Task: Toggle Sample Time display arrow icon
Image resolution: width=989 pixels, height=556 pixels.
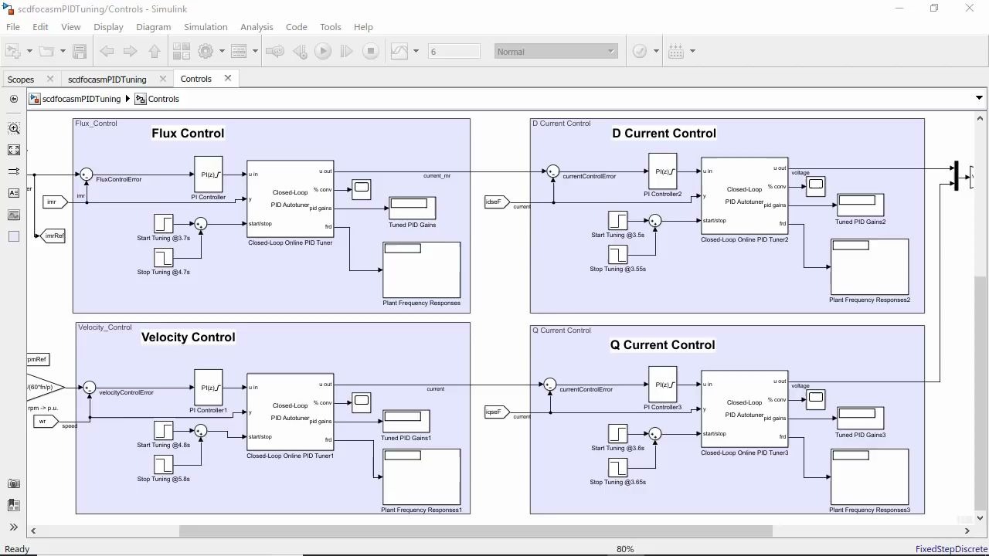Action: tap(14, 171)
